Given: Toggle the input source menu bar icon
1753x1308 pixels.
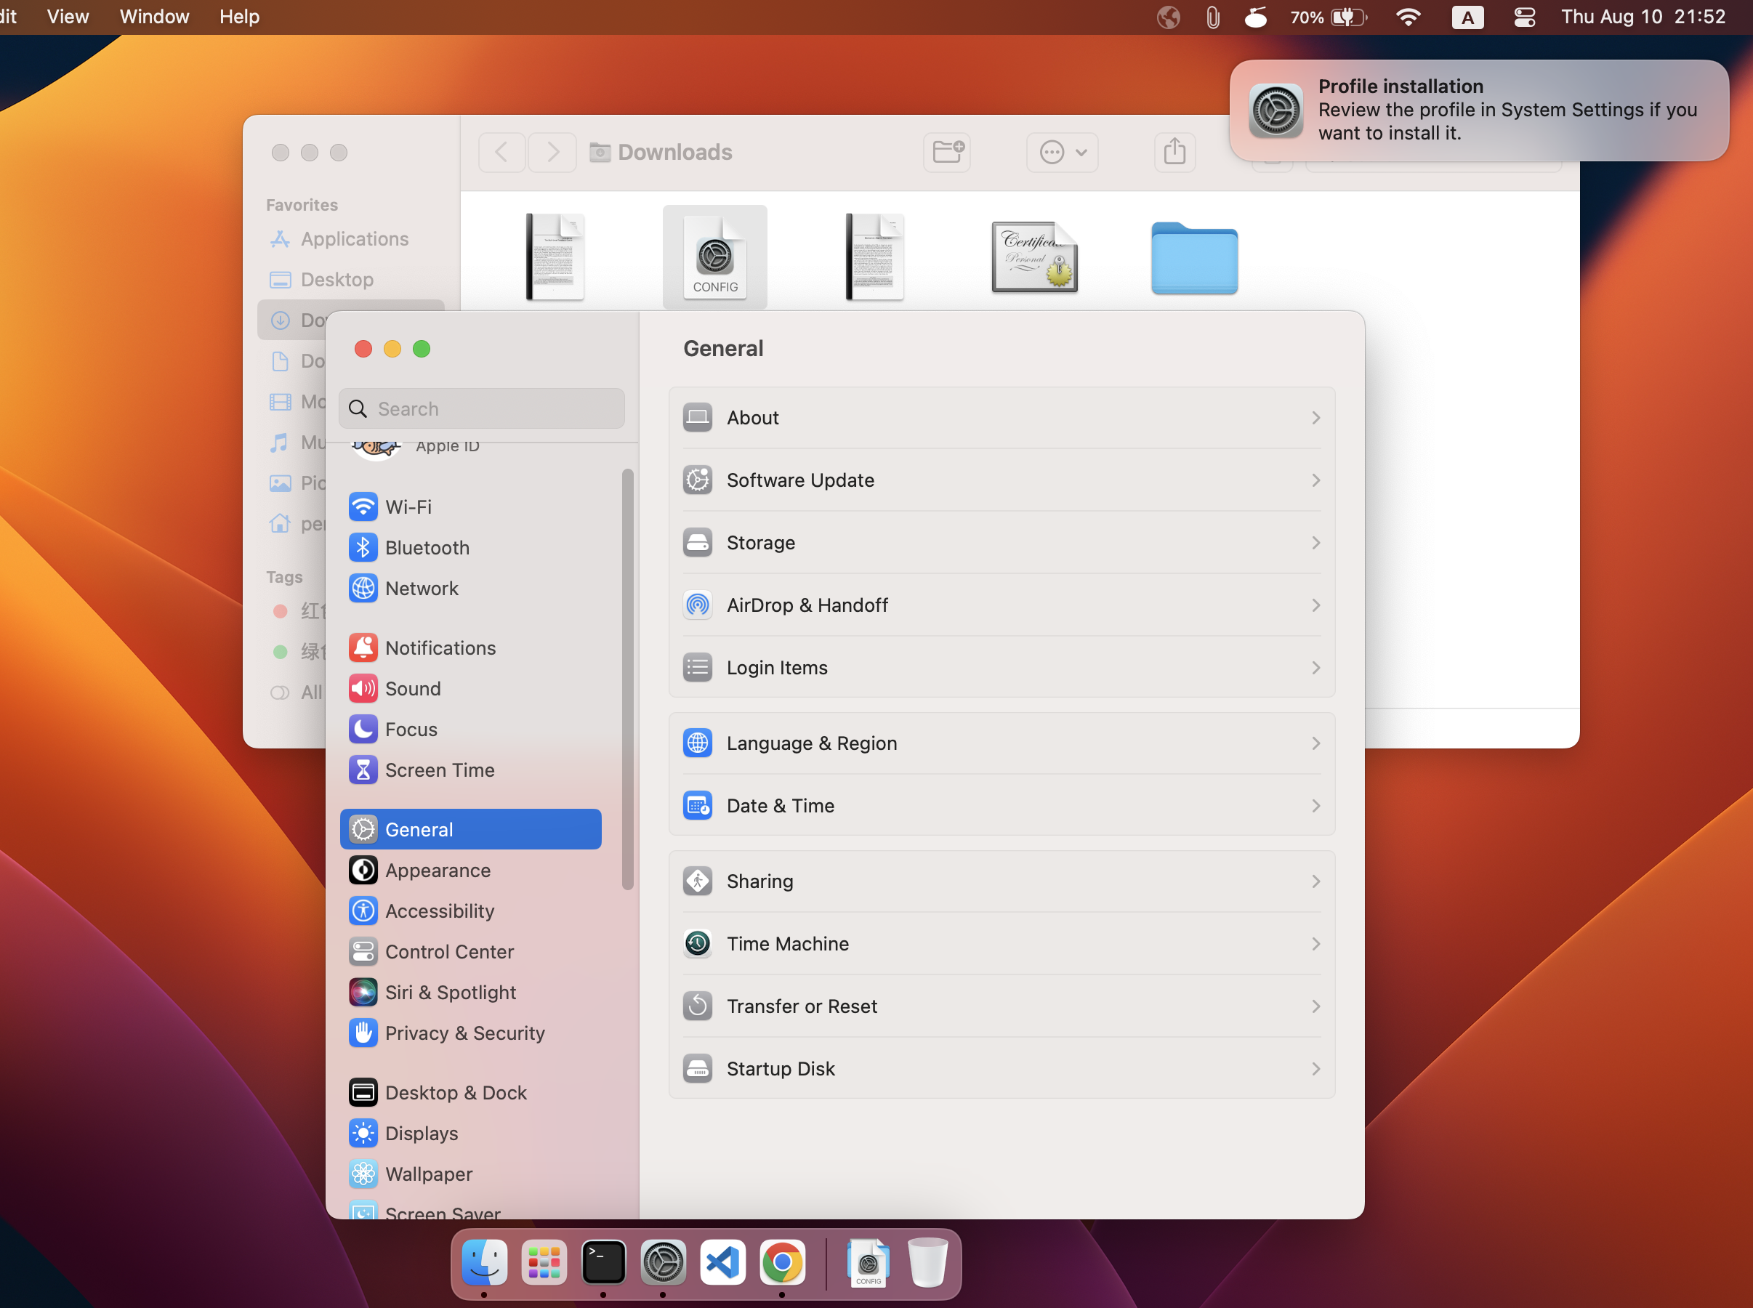Looking at the screenshot, I should (1467, 17).
